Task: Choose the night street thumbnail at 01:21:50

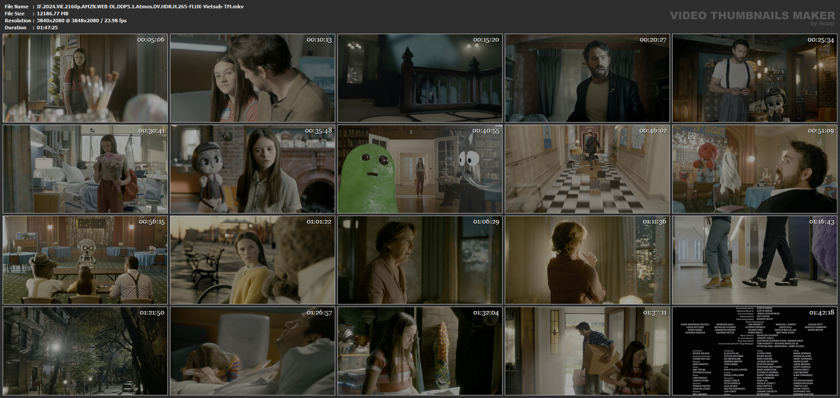Action: (85, 351)
